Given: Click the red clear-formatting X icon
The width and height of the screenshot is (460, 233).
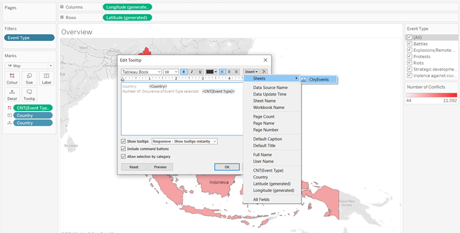Looking at the screenshot, I should [x=264, y=71].
